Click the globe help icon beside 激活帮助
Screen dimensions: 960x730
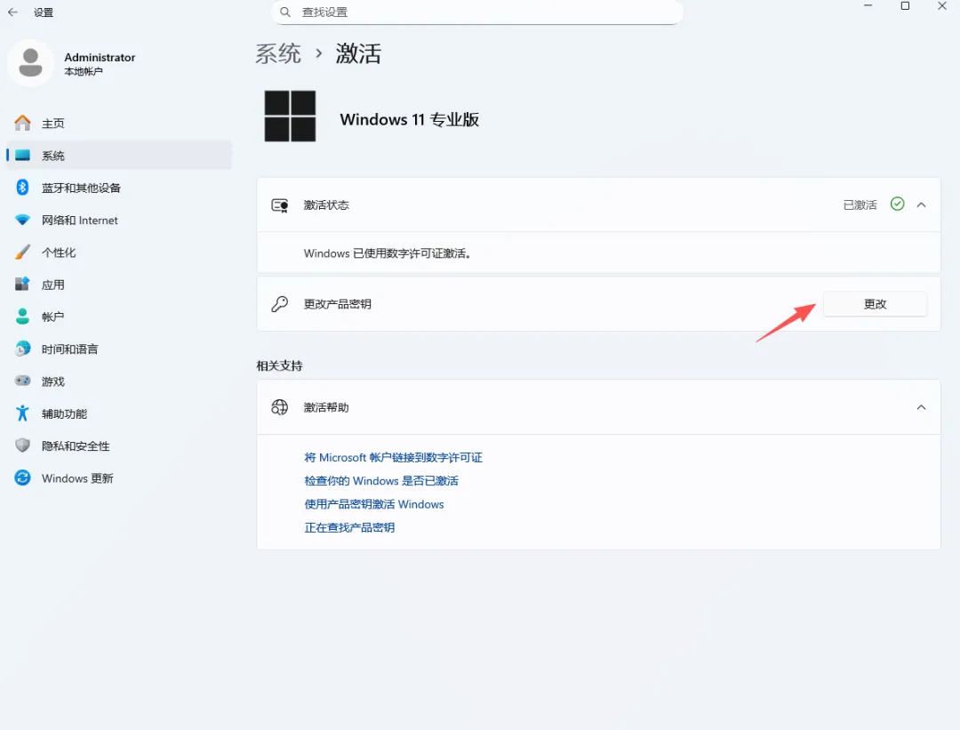pyautogui.click(x=280, y=407)
